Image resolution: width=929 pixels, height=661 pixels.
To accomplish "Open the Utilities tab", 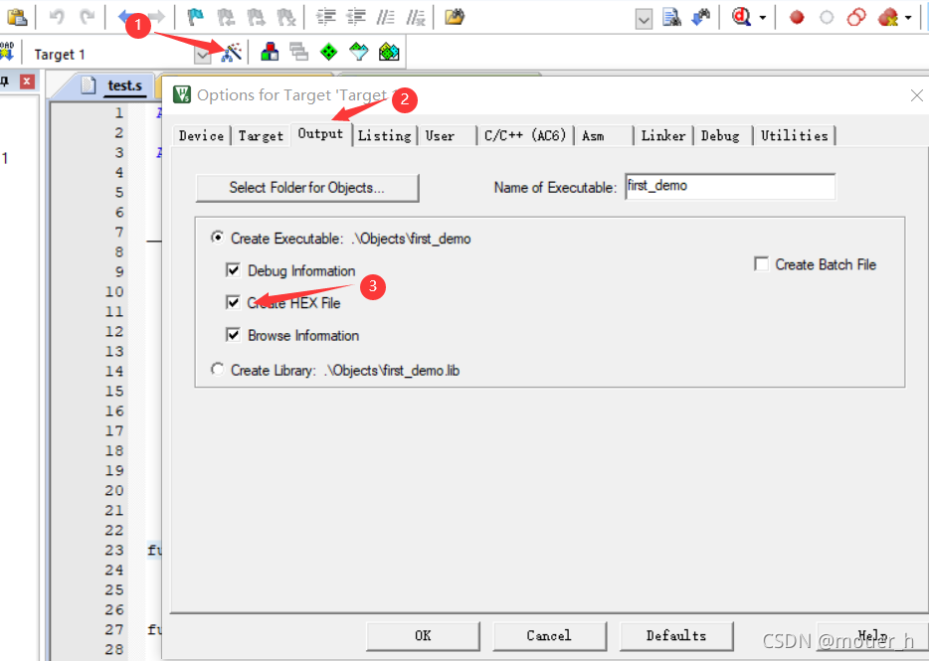I will click(794, 135).
